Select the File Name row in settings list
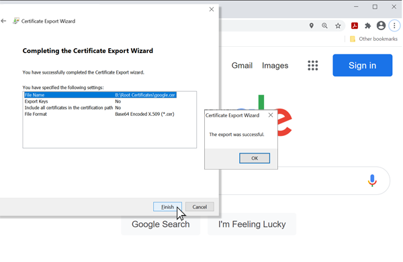This screenshot has height=262, width=403. coord(100,95)
